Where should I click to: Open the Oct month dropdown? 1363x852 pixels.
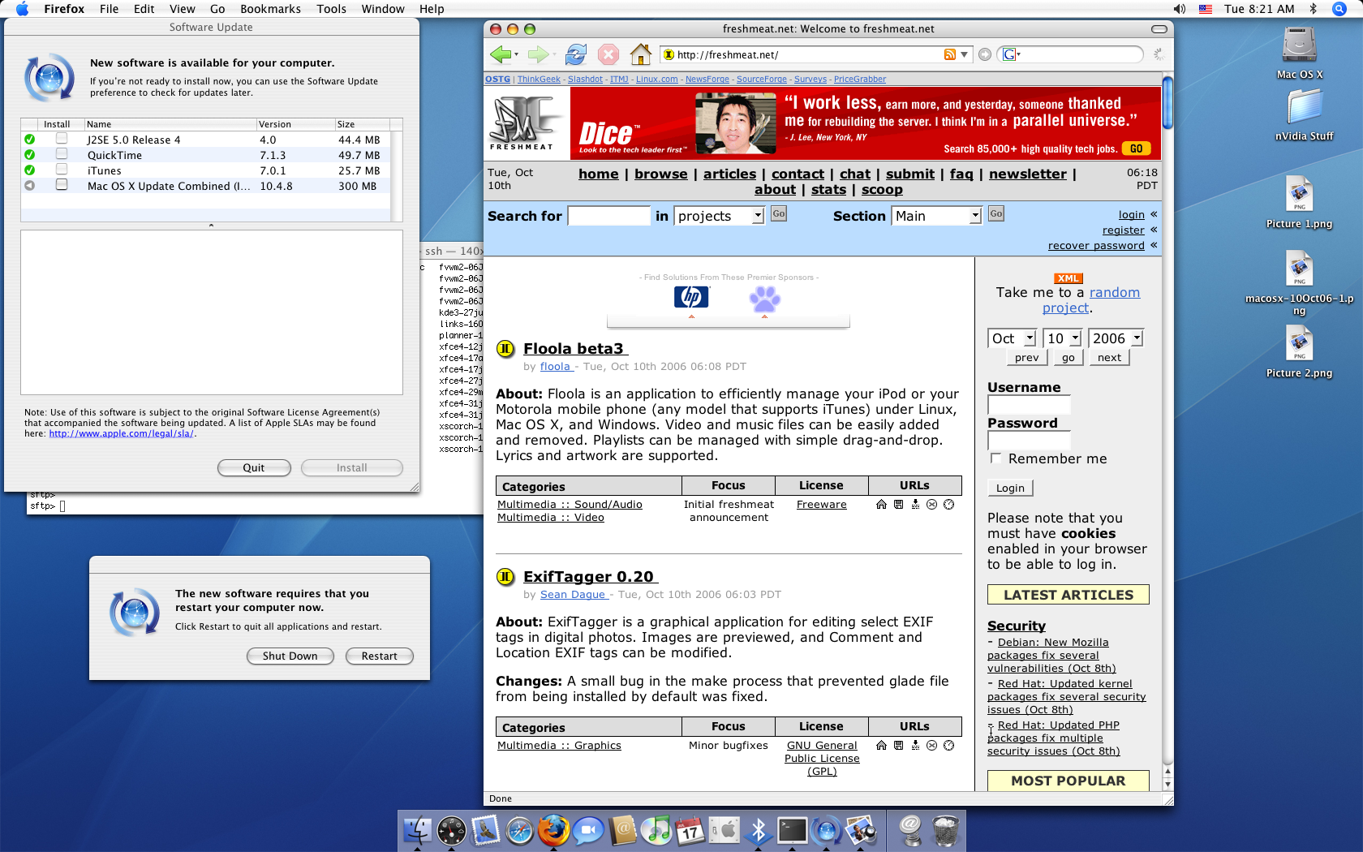pos(1012,338)
